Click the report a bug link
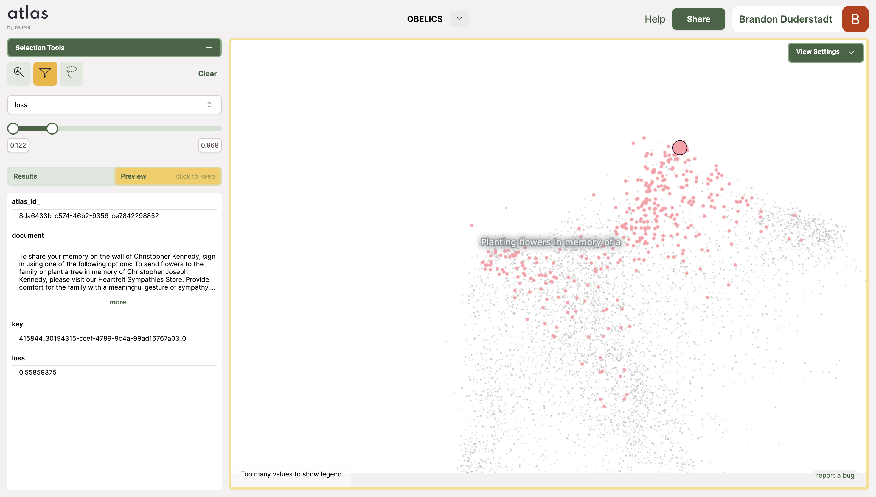 pyautogui.click(x=835, y=475)
